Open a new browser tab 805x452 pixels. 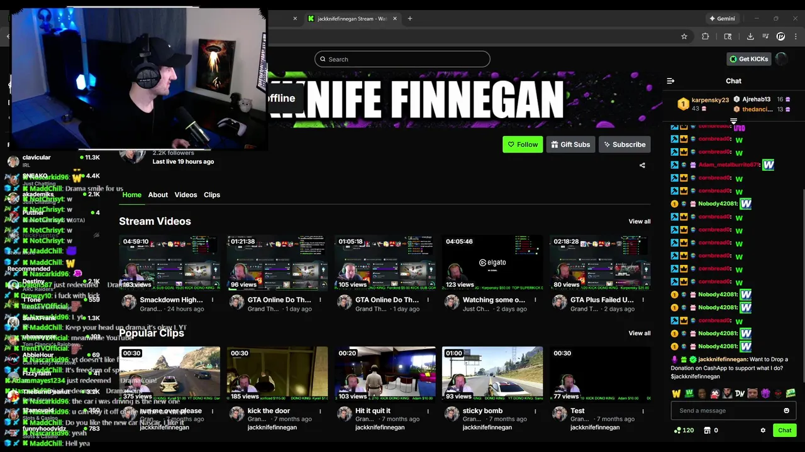coord(409,19)
